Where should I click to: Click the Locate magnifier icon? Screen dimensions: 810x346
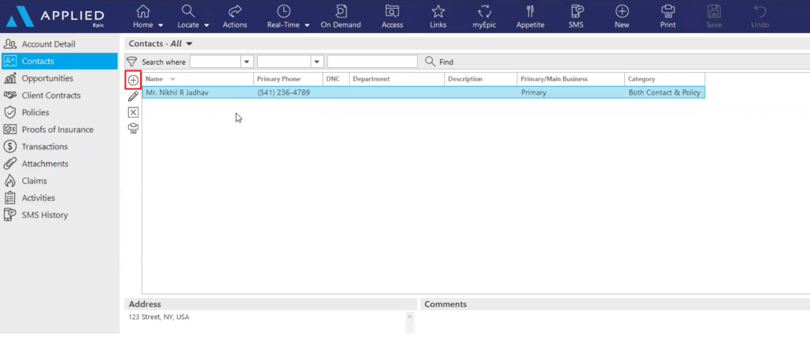(x=188, y=11)
